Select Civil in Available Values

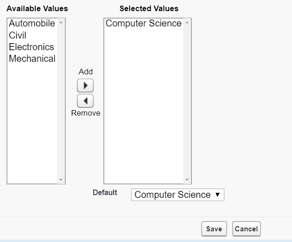pos(18,35)
